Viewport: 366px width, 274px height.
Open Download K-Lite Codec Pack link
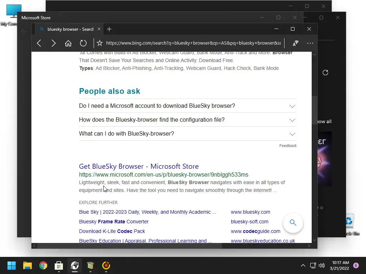click(112, 231)
